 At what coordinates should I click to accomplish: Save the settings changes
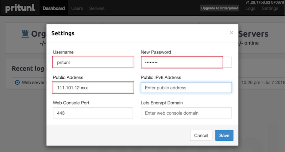224,135
